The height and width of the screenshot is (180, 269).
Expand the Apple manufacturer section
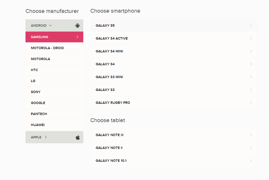pyautogui.click(x=54, y=137)
